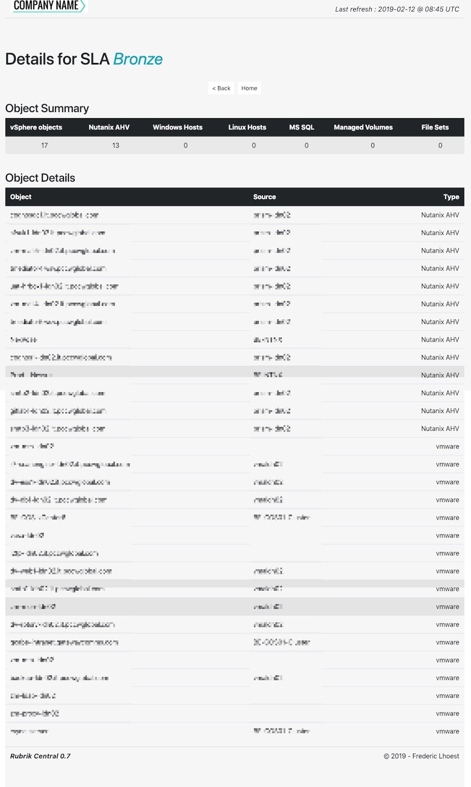Click the © 2019 Frederic Lhoest credit
The image size is (471, 787).
[x=421, y=756]
